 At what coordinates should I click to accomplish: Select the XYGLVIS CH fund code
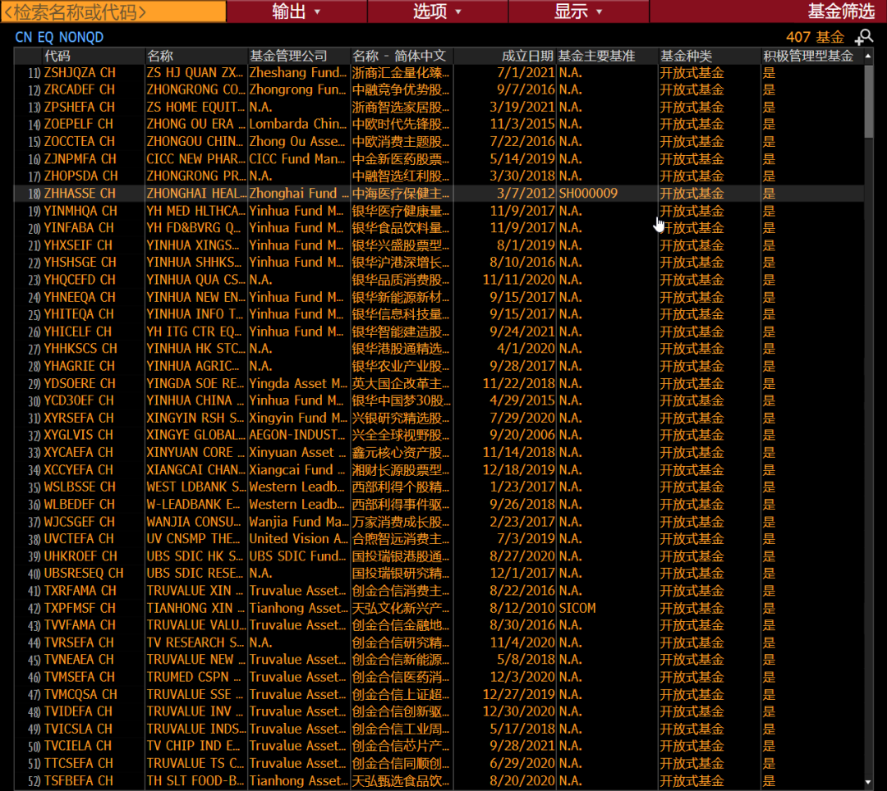point(80,435)
